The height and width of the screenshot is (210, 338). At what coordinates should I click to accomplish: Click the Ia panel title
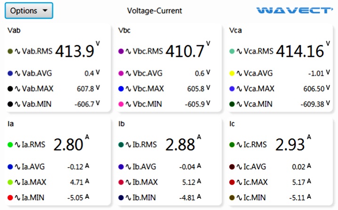10,125
